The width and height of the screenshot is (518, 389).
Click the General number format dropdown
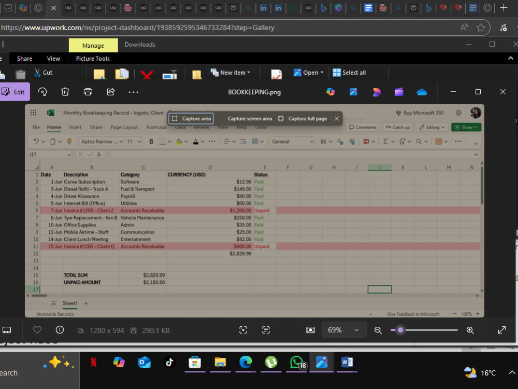[292, 142]
